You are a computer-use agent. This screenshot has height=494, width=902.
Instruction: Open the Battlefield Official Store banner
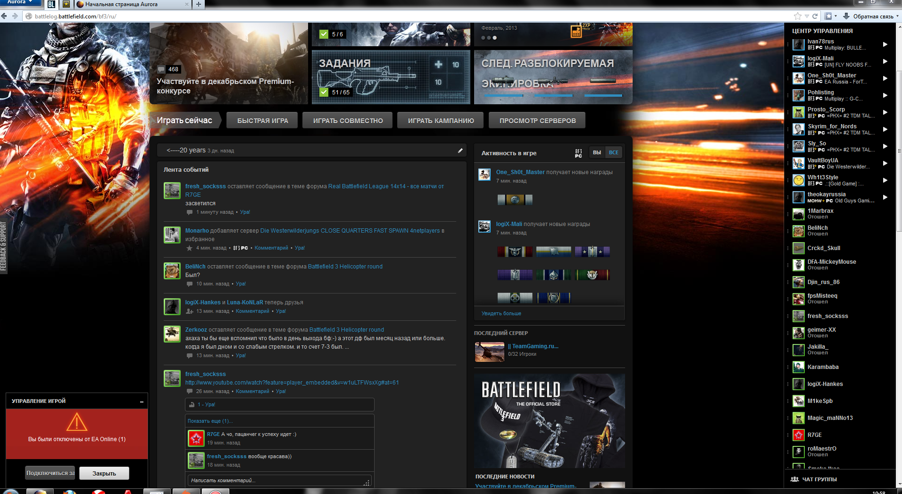tap(550, 421)
